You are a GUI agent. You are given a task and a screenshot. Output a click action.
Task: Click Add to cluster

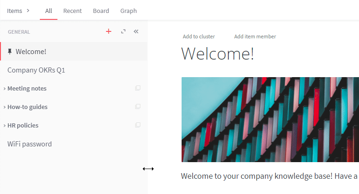(x=199, y=36)
